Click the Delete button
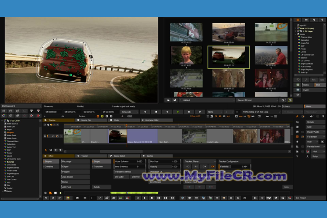Image resolution: width=327 pixels, height=218 pixels. pos(102,187)
